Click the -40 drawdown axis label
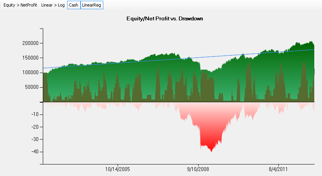322x176 pixels. click(x=34, y=151)
